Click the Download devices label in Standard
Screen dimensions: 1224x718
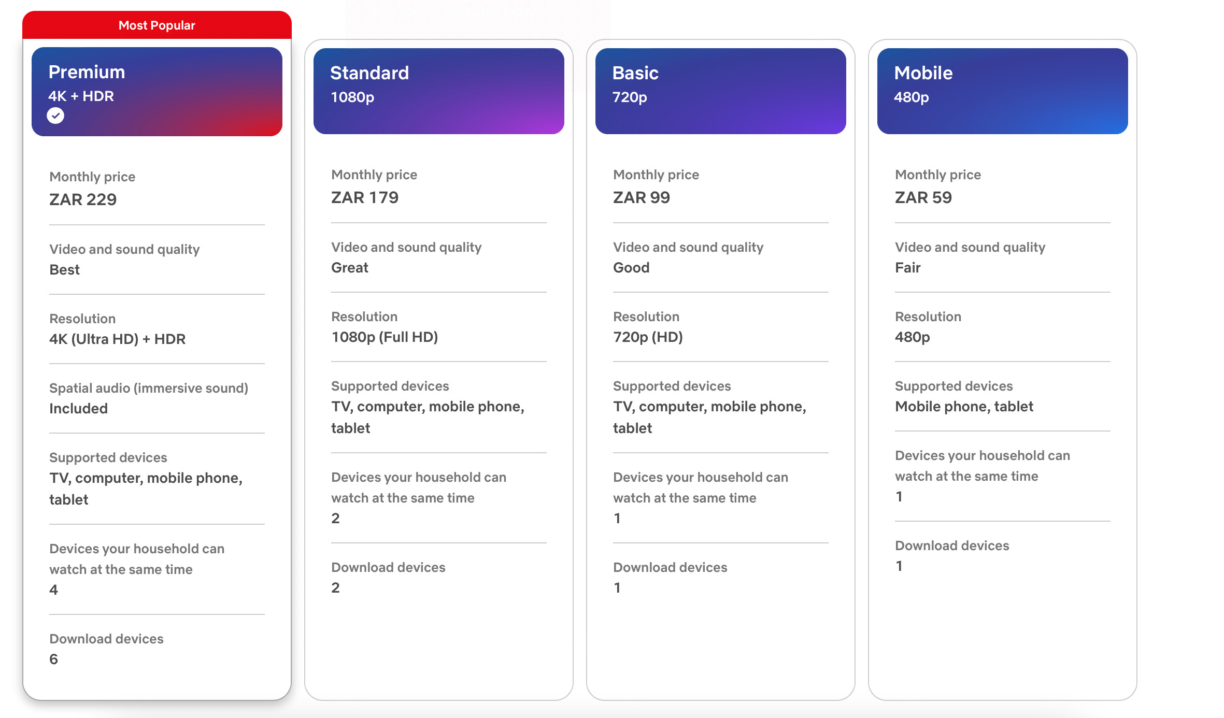(388, 567)
